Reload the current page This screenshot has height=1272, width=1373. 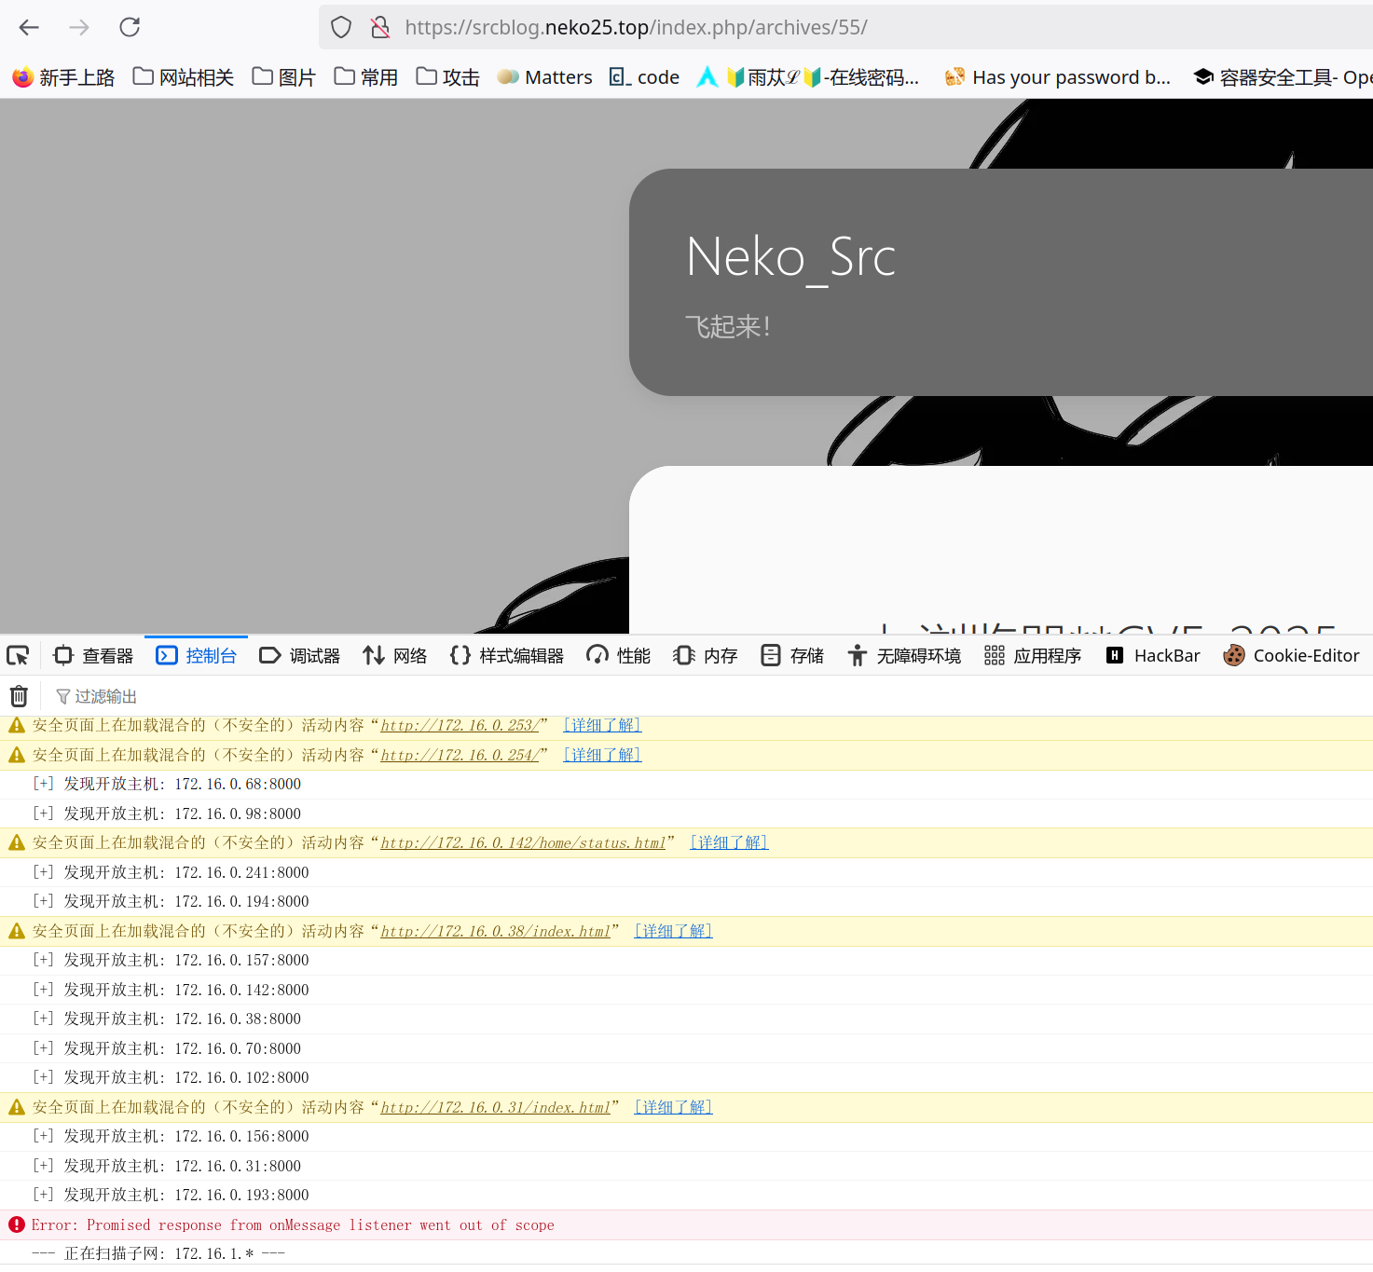130,27
